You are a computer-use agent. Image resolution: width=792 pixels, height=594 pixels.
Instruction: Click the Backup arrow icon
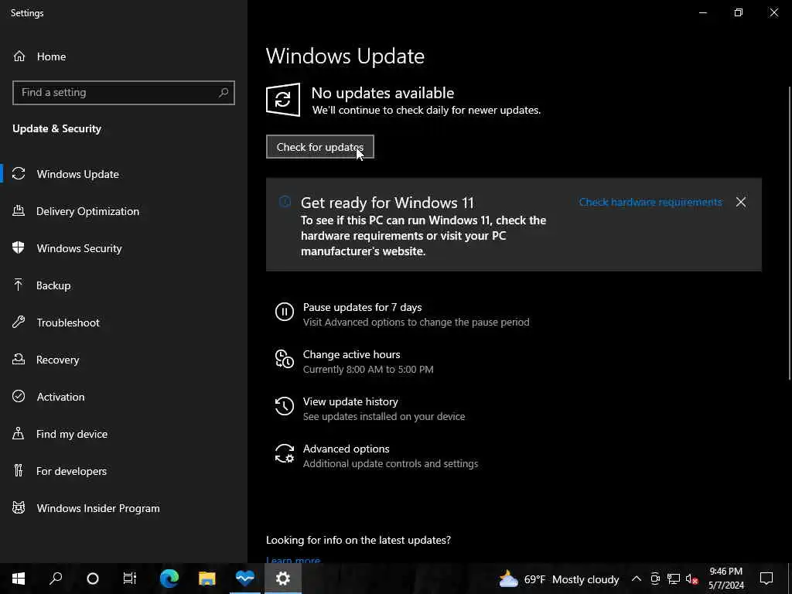(19, 285)
